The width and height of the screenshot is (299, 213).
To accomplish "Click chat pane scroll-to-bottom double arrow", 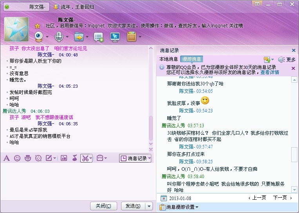I will point(151,149).
